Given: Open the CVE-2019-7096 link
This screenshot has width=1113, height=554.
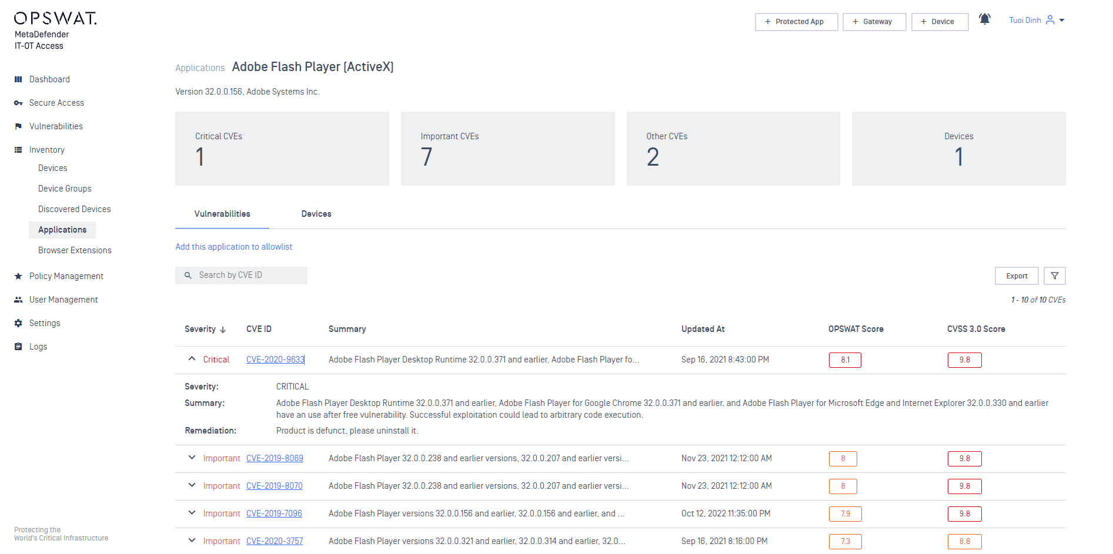Looking at the screenshot, I should pos(274,513).
